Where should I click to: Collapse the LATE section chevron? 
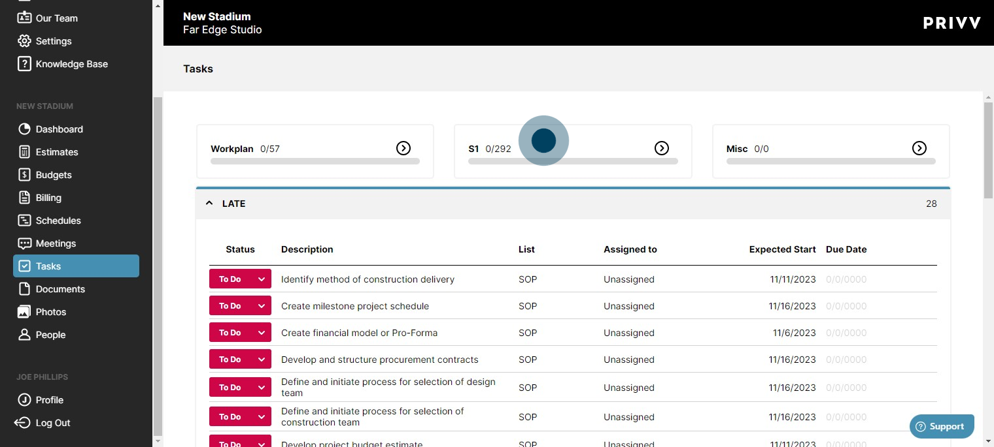tap(209, 203)
